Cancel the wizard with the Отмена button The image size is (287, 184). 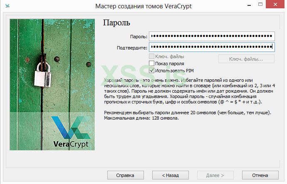click(x=260, y=175)
